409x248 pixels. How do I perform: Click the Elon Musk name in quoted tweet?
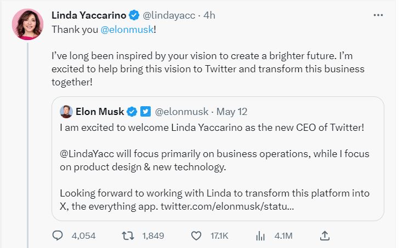point(100,112)
